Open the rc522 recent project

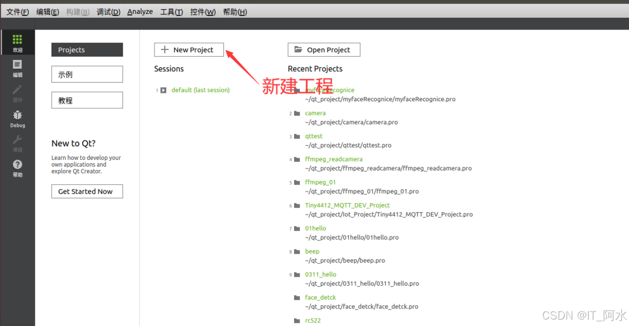[313, 321]
